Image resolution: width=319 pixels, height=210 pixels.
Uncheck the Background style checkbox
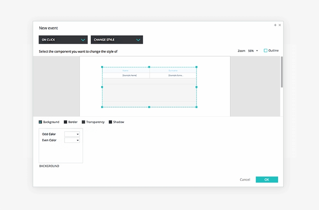tap(40, 122)
